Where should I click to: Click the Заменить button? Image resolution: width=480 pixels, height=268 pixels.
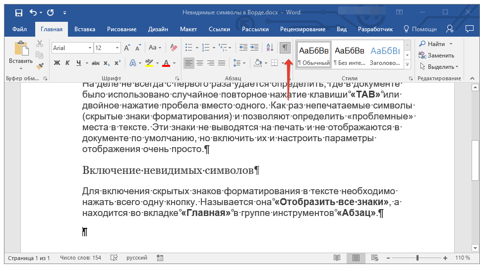[x=440, y=55]
